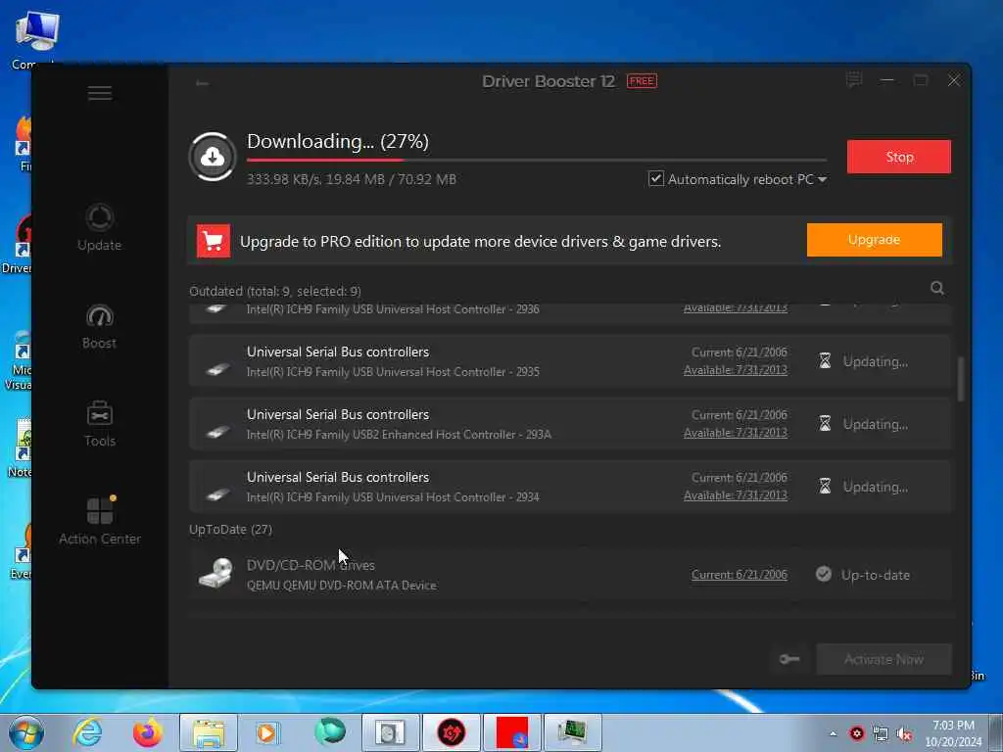Switch to Driver Booster taskbar icon
This screenshot has width=1003, height=752.
[x=451, y=732]
